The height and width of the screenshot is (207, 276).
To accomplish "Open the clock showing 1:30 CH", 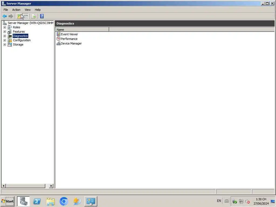I will [x=261, y=201].
